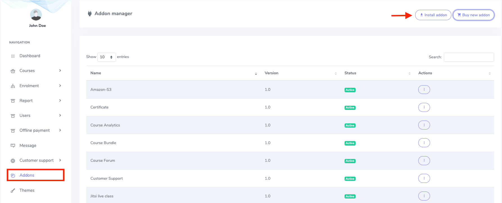Open actions menu for Course Forum row
This screenshot has height=203, width=502.
coord(424,161)
